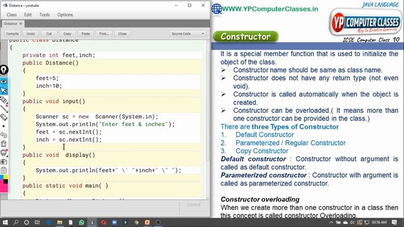Select the highlighter tool in annotation sidebar
The width and height of the screenshot is (404, 227).
coord(4,100)
